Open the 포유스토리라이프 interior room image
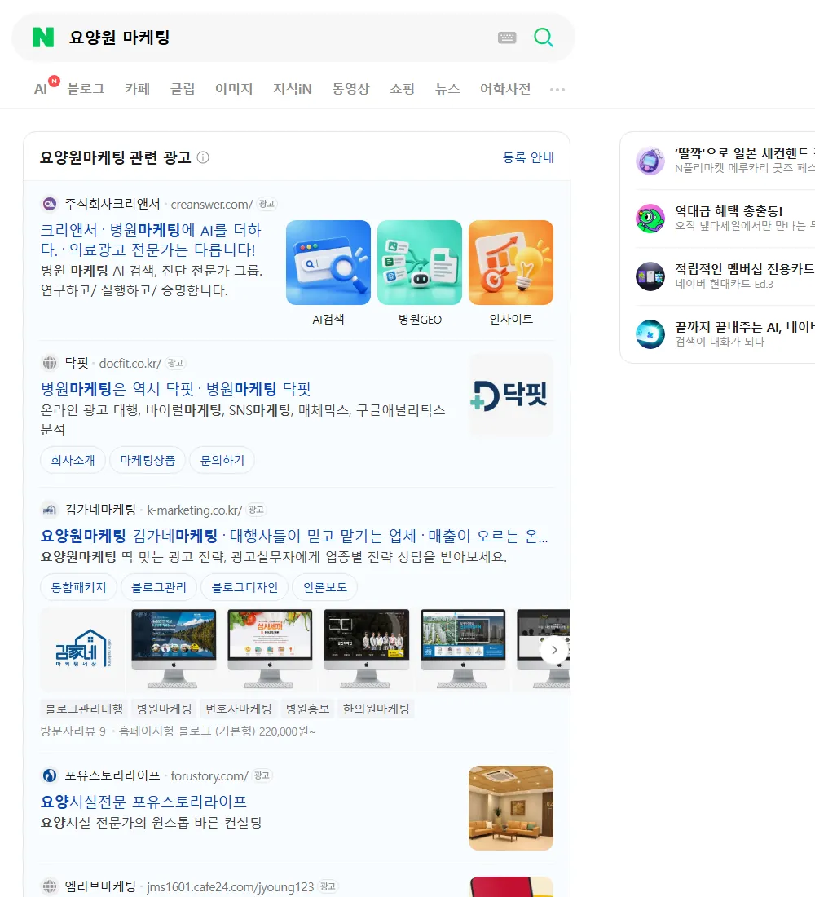 click(x=511, y=808)
